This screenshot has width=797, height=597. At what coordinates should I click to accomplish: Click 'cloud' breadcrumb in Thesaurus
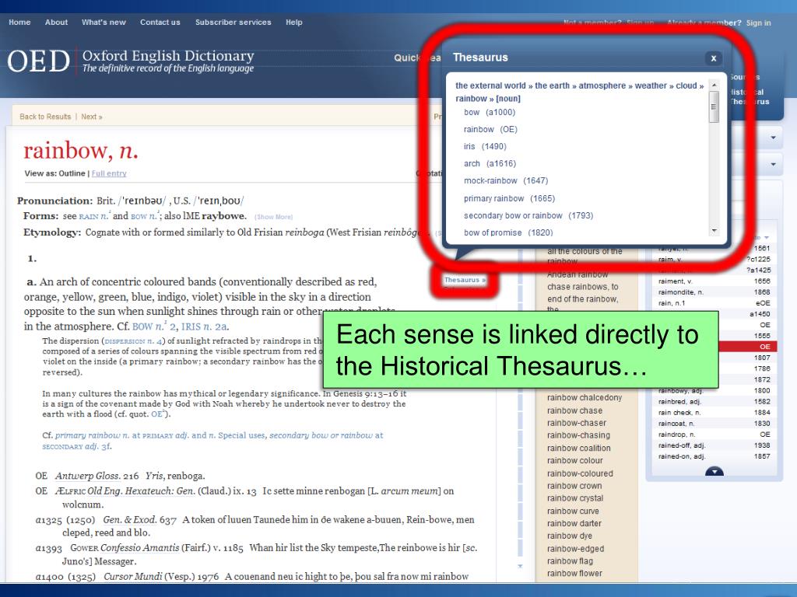click(x=686, y=86)
